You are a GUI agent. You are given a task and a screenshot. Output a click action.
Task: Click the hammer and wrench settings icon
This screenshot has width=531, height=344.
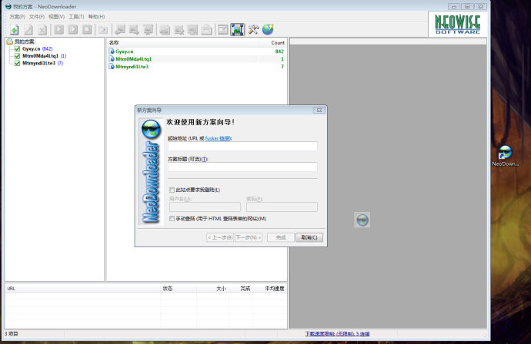253,29
